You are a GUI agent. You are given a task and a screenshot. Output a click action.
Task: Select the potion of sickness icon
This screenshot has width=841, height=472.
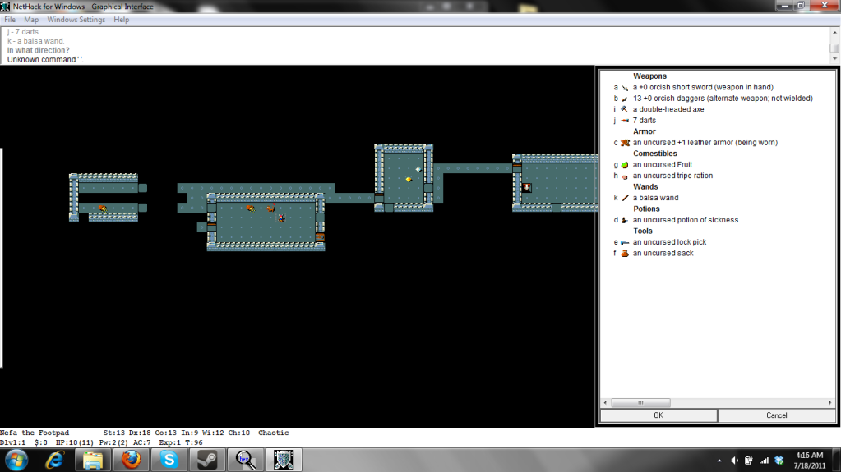pyautogui.click(x=625, y=220)
